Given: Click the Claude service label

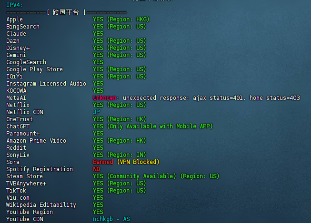Looking at the screenshot, I should [16, 34].
